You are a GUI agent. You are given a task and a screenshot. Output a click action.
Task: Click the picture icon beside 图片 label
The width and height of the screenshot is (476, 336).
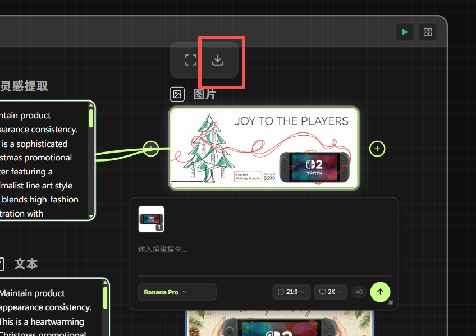[x=177, y=94]
